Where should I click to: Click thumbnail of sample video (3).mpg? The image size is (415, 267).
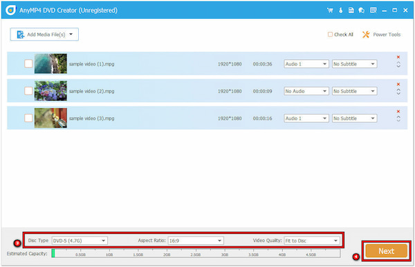click(x=50, y=118)
